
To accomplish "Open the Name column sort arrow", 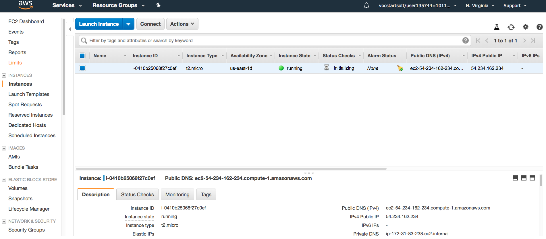I will coord(125,56).
